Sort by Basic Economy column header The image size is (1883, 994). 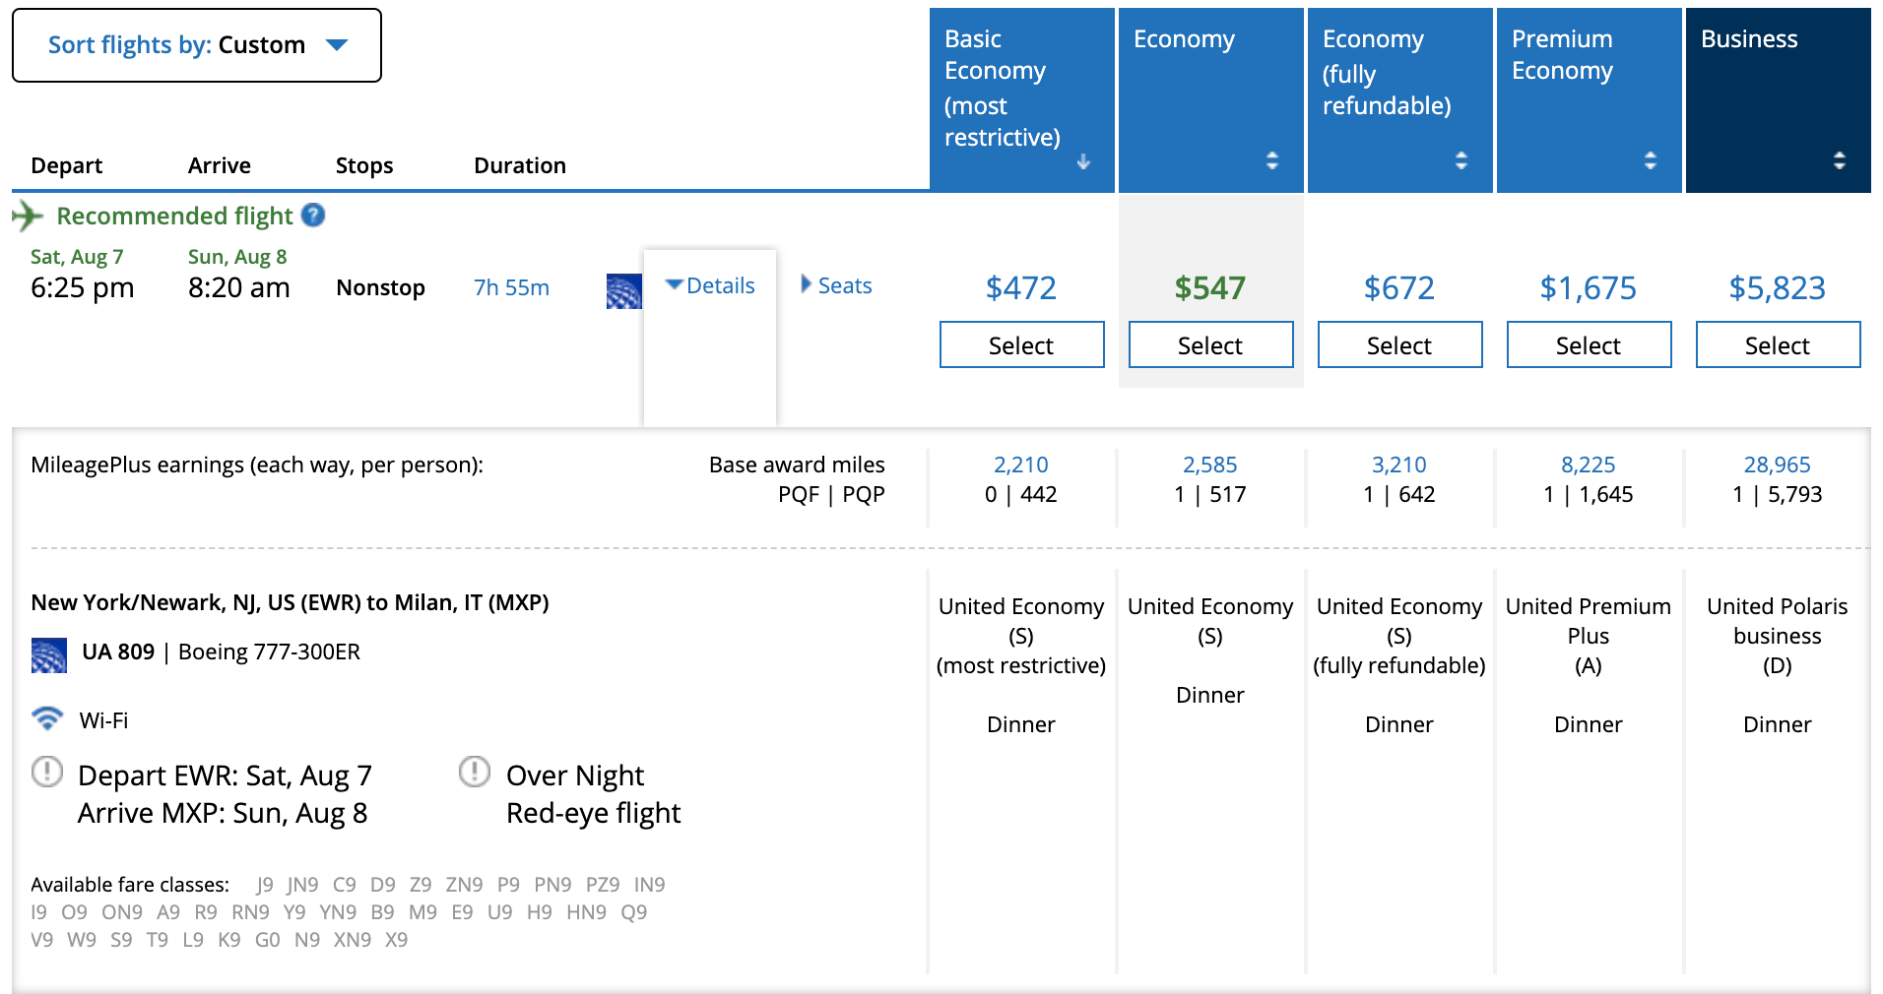click(1021, 100)
